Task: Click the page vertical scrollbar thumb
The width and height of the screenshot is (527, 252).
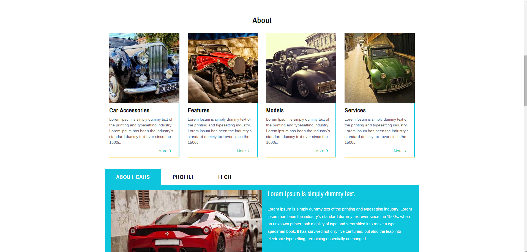Action: 525,81
